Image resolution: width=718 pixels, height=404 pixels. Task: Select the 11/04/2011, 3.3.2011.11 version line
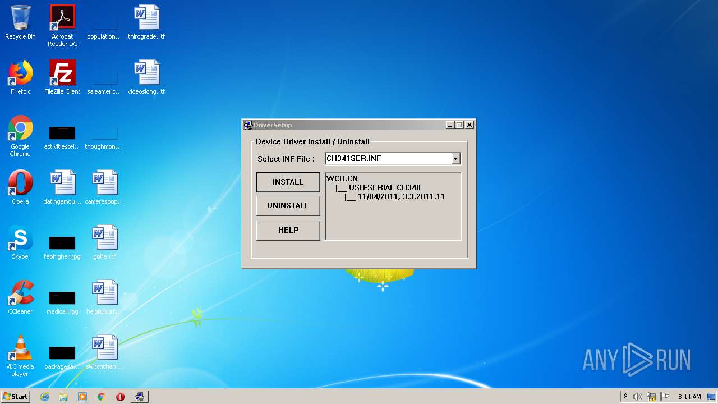click(x=401, y=196)
